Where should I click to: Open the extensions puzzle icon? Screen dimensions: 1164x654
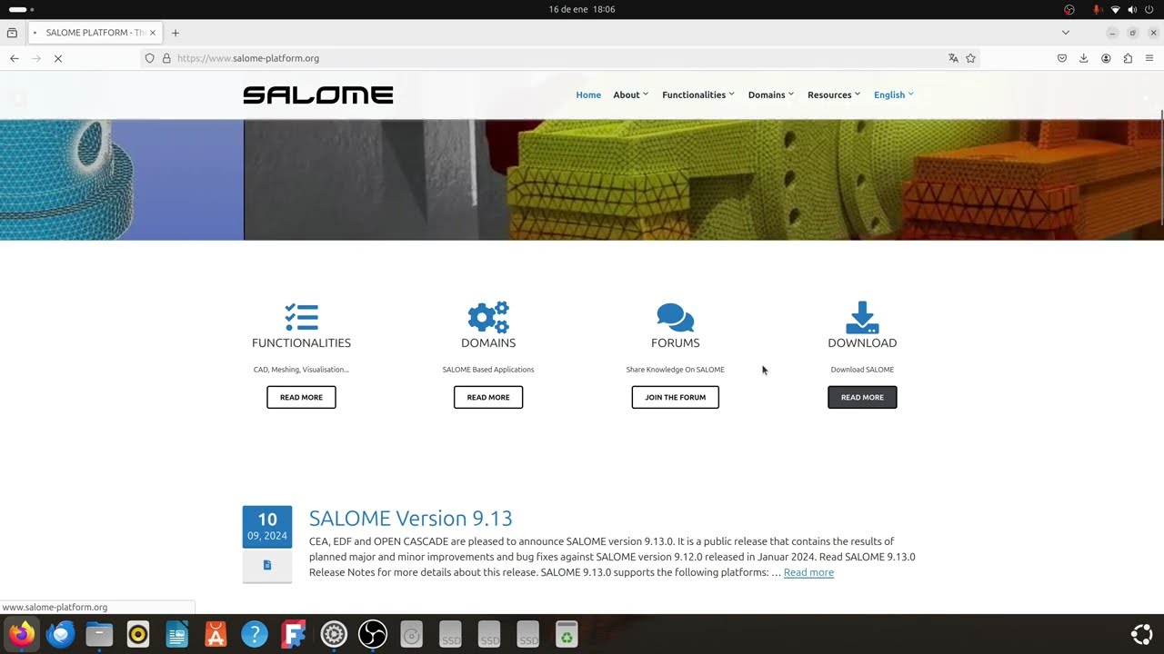(x=1128, y=58)
